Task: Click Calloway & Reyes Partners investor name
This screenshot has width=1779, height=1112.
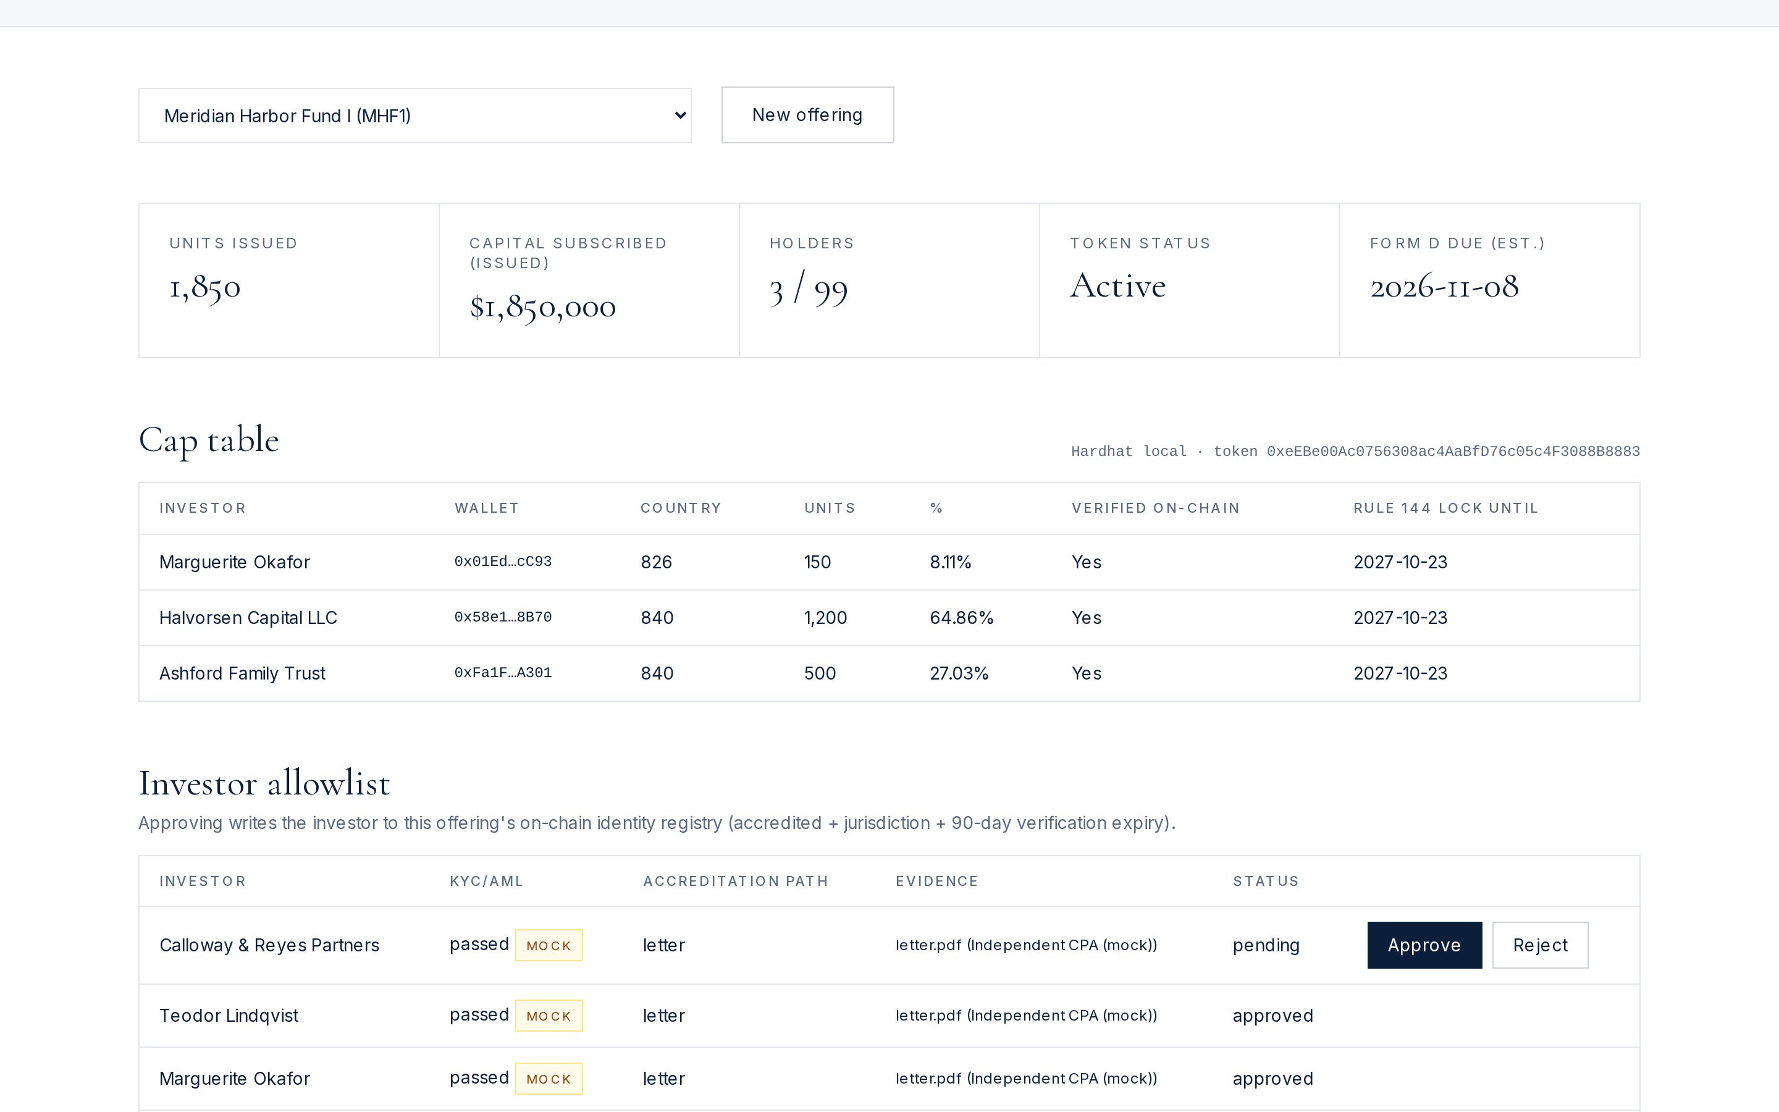Action: pyautogui.click(x=269, y=945)
